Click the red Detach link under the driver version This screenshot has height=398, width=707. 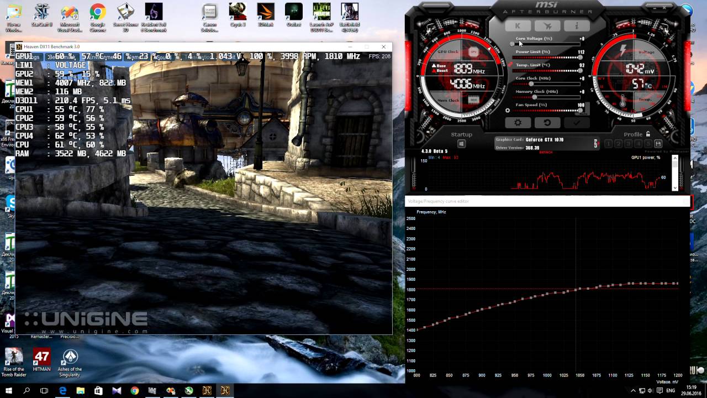click(x=546, y=152)
